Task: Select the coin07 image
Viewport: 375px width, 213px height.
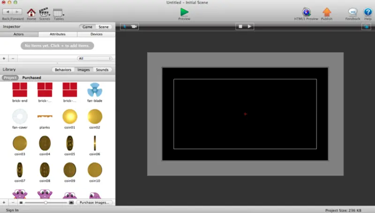Action: click(20, 172)
